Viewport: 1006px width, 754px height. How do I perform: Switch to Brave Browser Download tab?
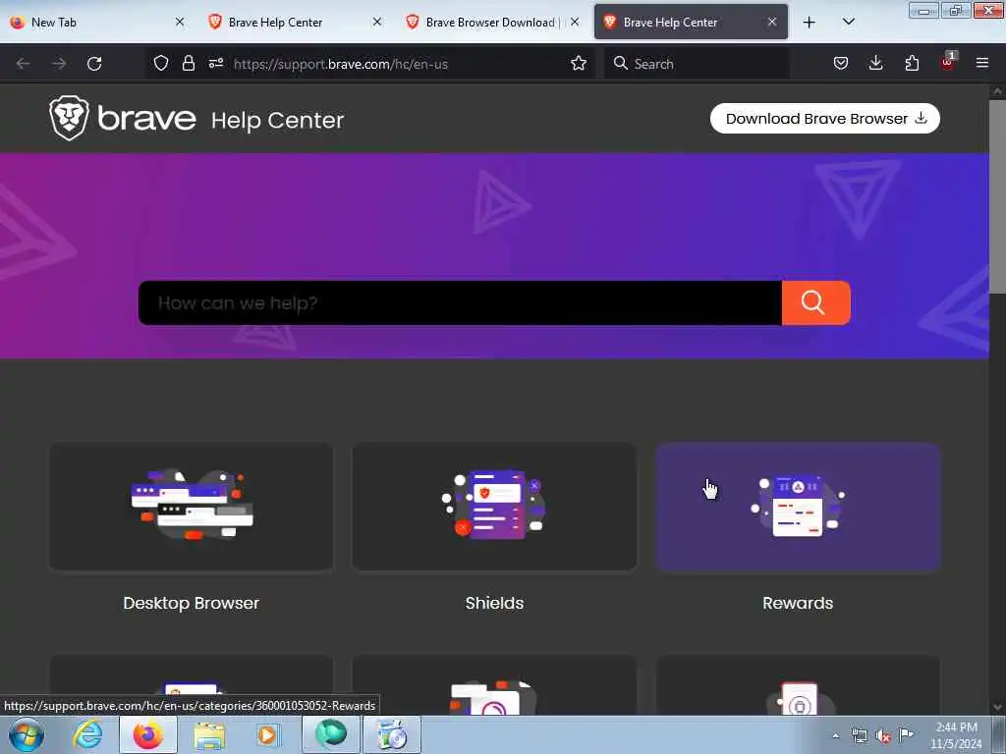click(491, 23)
